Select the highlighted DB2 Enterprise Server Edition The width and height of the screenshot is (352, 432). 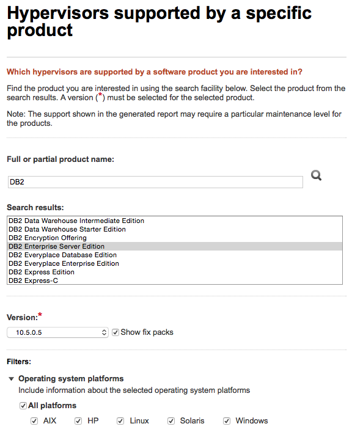pos(175,246)
